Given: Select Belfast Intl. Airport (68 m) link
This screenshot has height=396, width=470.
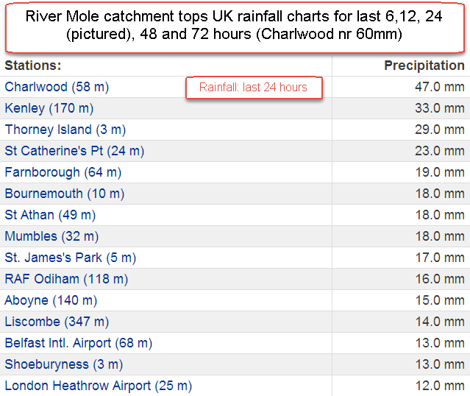Looking at the screenshot, I should tap(78, 343).
